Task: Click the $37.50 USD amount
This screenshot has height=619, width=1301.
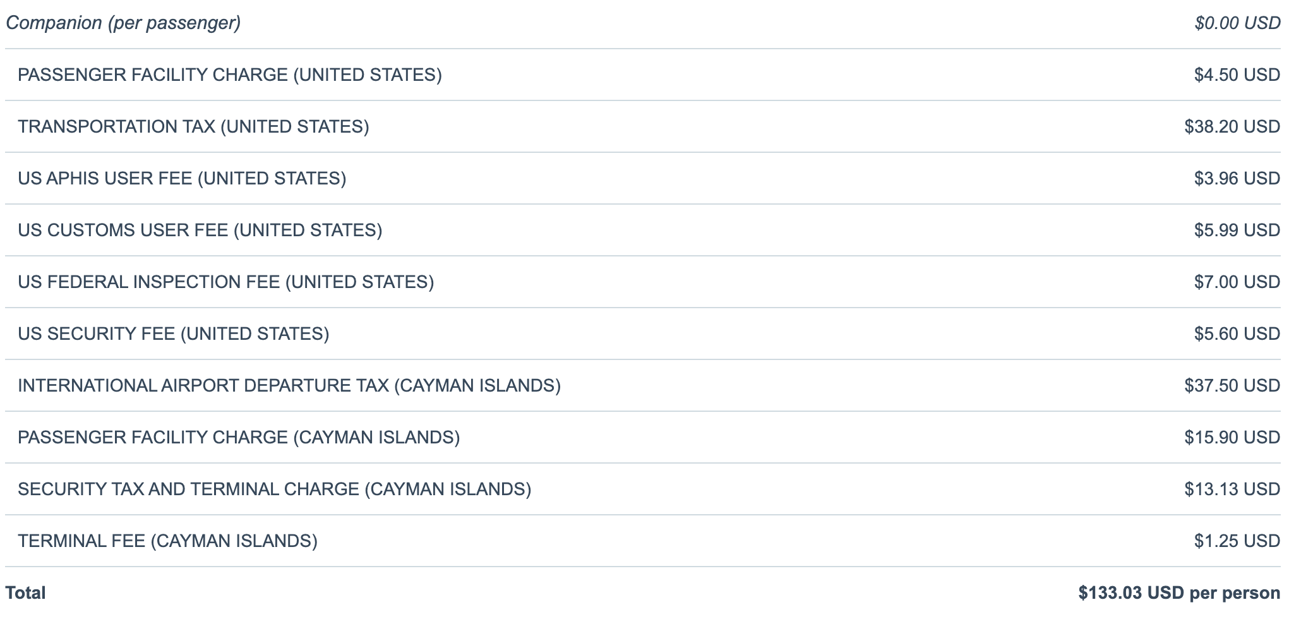Action: (1232, 386)
